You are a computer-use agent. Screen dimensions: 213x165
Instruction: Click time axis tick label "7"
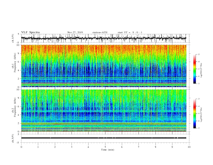(139, 147)
